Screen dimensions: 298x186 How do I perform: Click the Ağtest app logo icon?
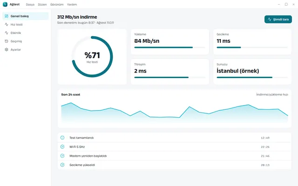[5, 4]
